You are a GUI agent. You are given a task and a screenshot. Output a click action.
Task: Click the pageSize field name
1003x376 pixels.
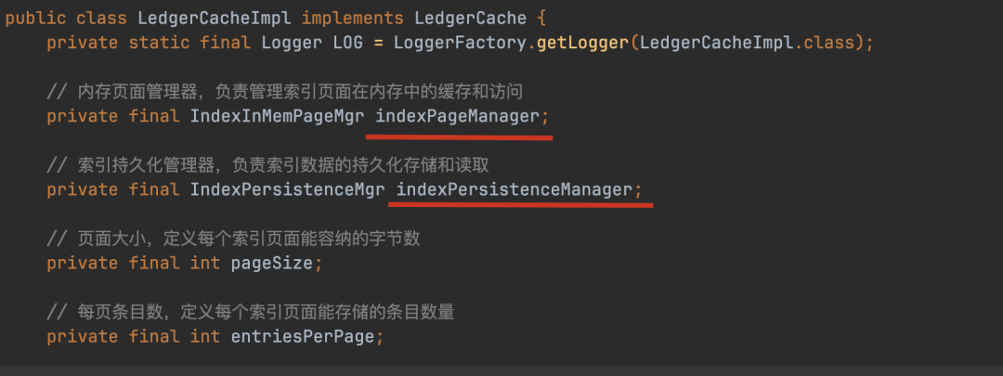tap(271, 264)
